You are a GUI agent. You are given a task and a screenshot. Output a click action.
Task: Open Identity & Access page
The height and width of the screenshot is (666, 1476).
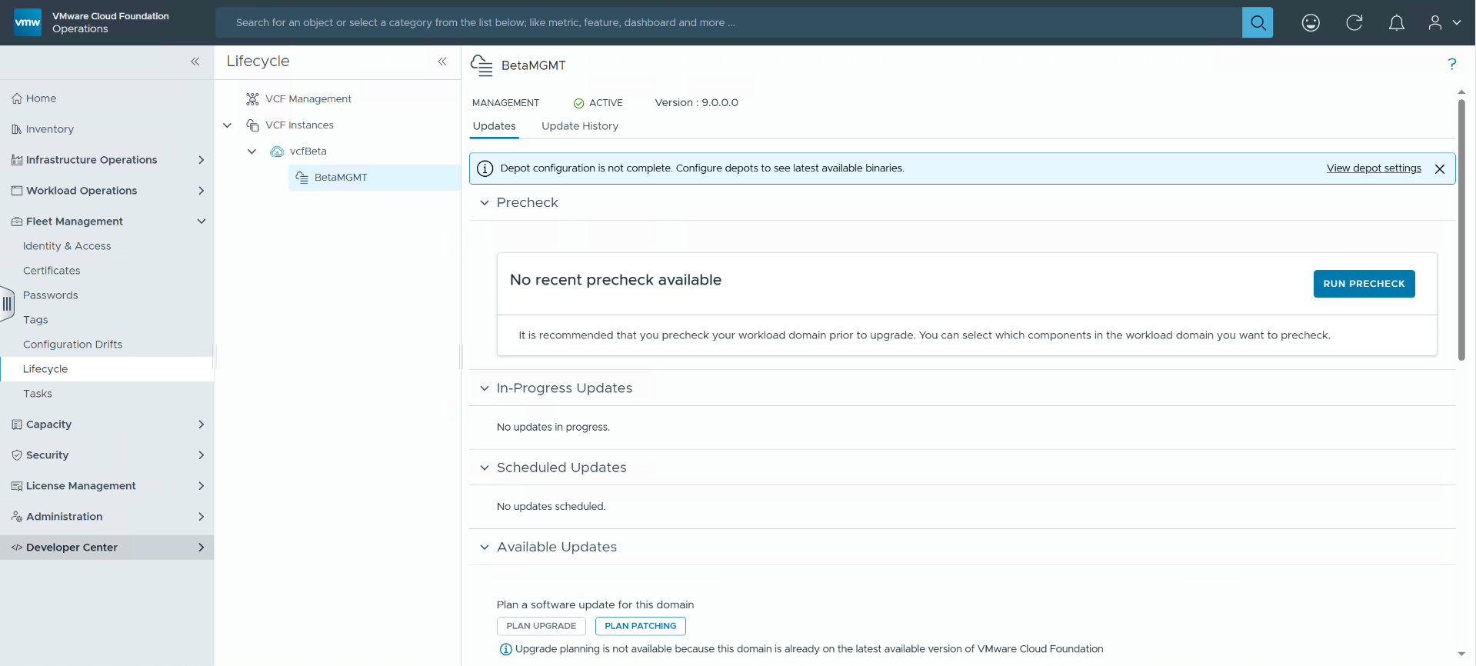pyautogui.click(x=67, y=246)
